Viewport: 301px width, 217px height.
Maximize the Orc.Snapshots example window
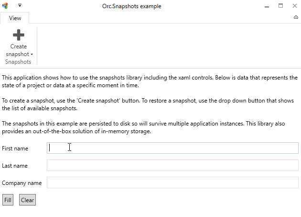(x=280, y=6)
